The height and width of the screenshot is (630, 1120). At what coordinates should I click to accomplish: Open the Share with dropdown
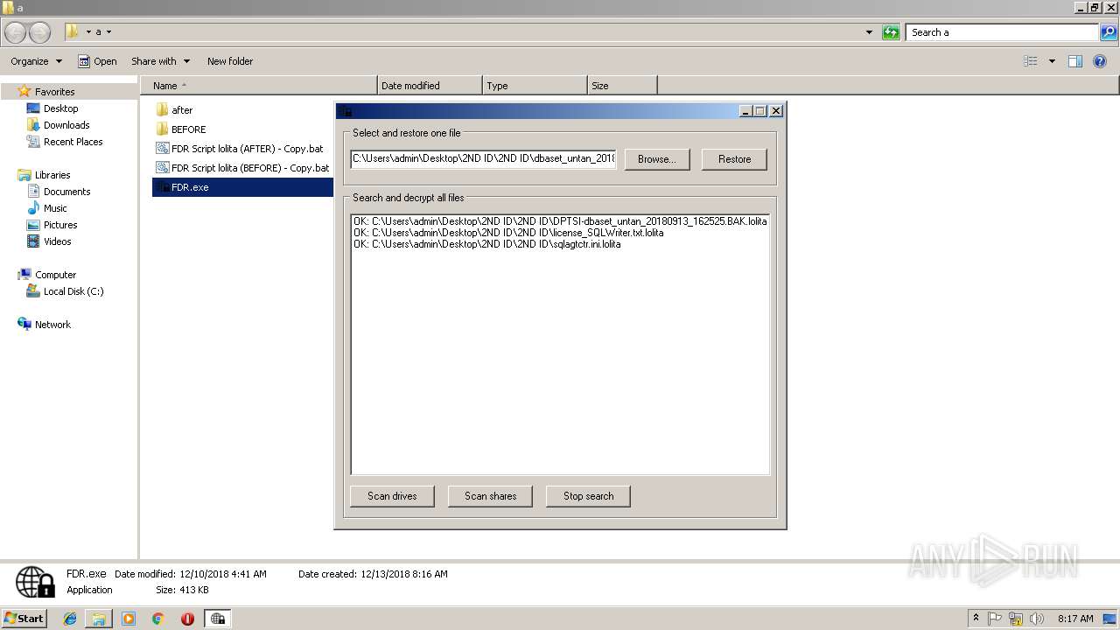160,61
